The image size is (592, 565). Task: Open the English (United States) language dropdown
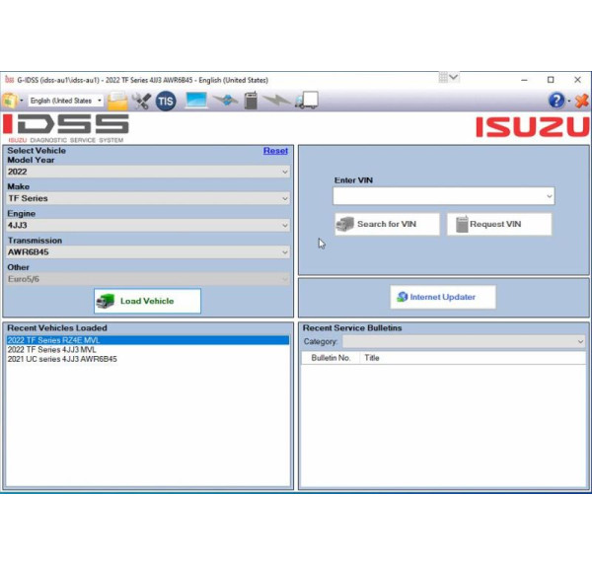[65, 101]
